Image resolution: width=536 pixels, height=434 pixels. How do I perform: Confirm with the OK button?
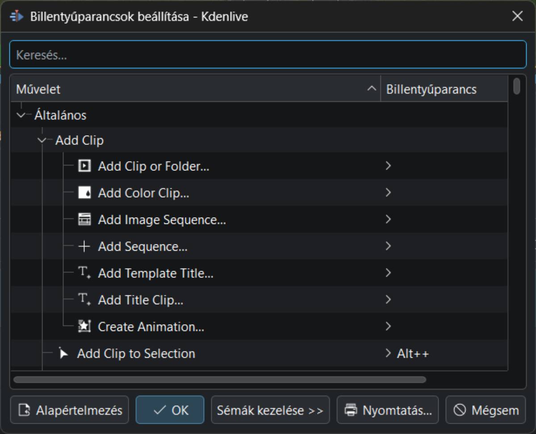pyautogui.click(x=170, y=410)
